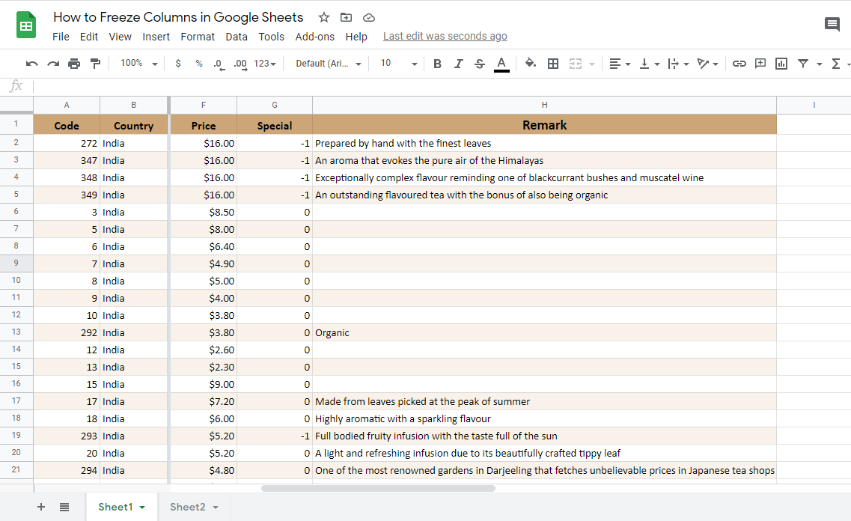Go to Sheets home via green logo
This screenshot has height=521, width=851.
coord(26,25)
